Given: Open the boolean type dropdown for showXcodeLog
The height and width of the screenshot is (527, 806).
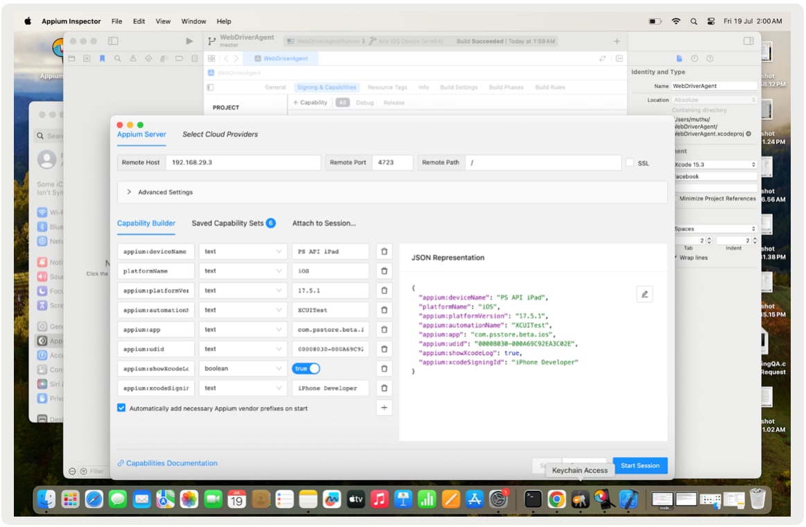Looking at the screenshot, I should 242,369.
